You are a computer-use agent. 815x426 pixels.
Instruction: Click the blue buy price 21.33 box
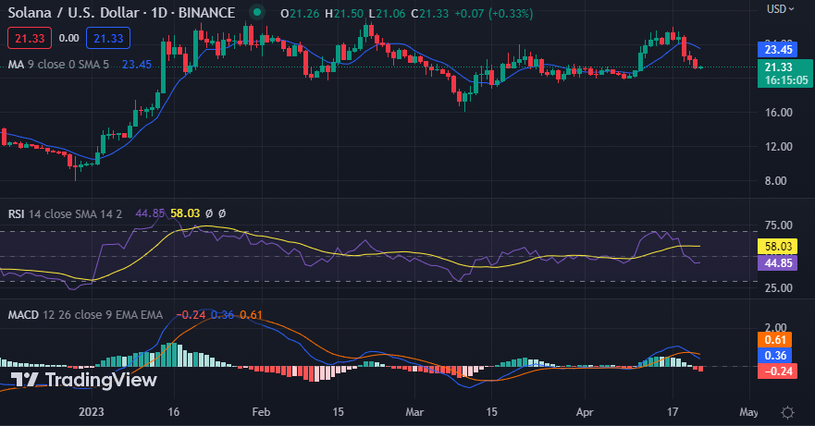tap(108, 38)
